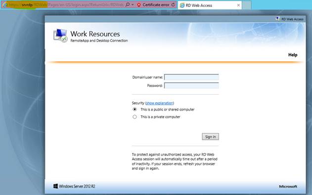The width and height of the screenshot is (312, 195).
Task: Click the Work Resources RemoteApp computer icon
Action: click(x=60, y=36)
